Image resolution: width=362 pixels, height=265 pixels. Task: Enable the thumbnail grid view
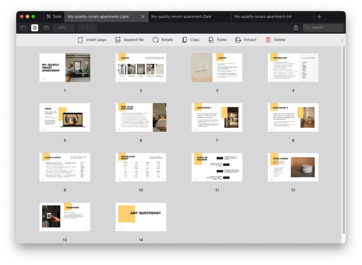(34, 28)
